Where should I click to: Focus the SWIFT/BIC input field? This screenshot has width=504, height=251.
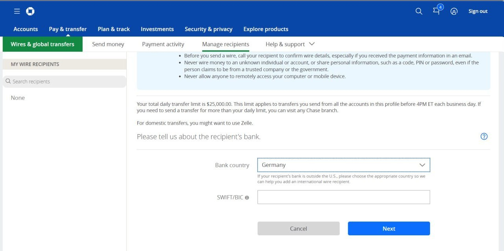[x=344, y=197]
